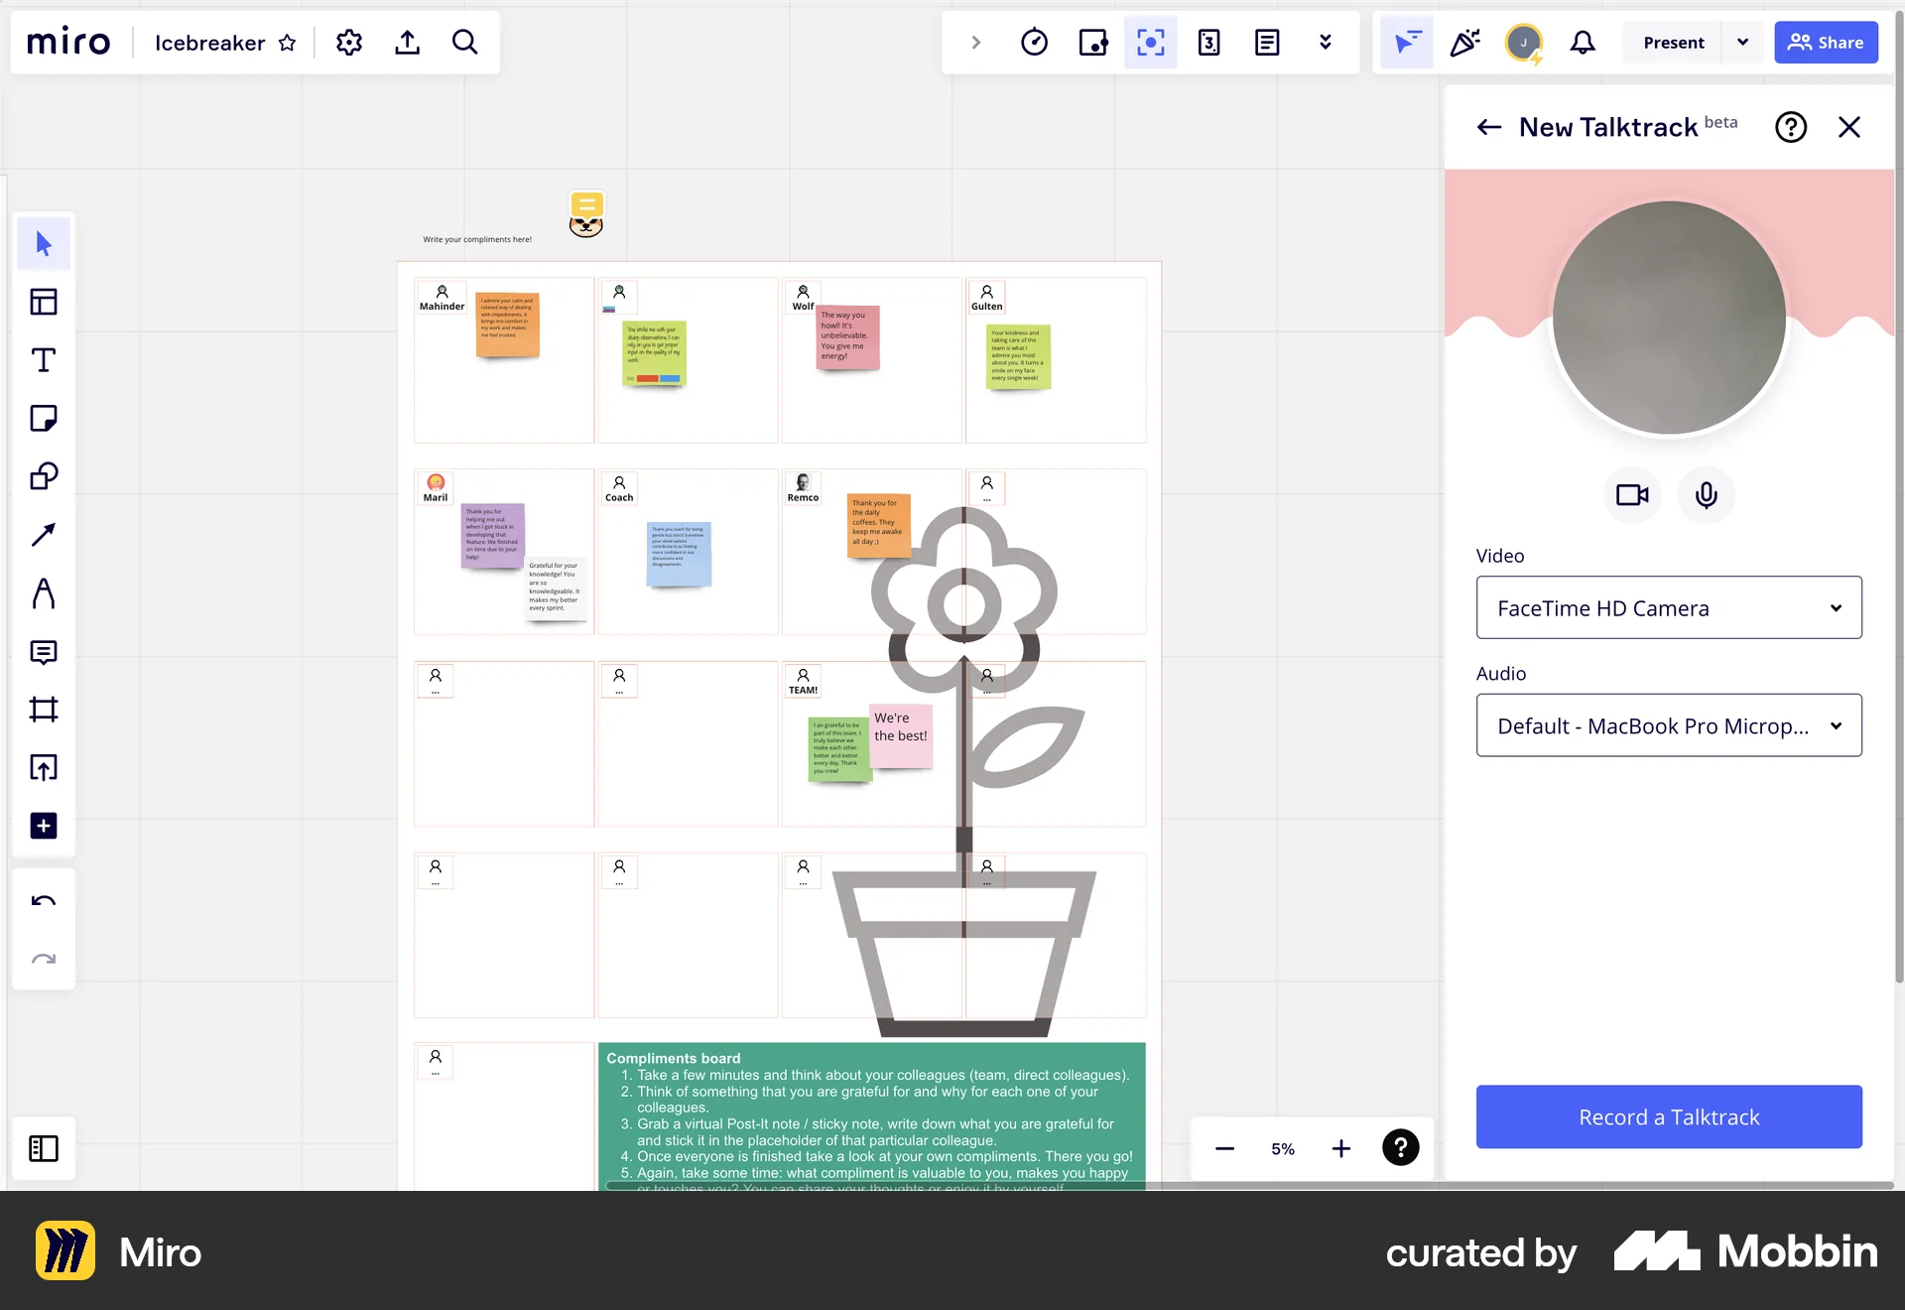
Task: Click the blue Share button
Action: coord(1826,43)
